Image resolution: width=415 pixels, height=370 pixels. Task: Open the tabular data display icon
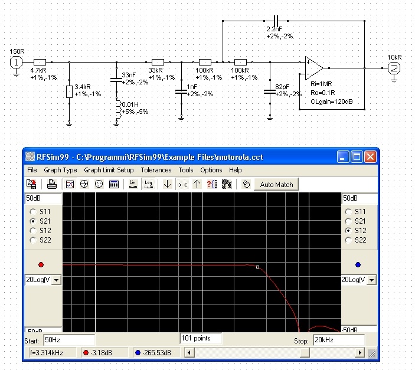[113, 184]
